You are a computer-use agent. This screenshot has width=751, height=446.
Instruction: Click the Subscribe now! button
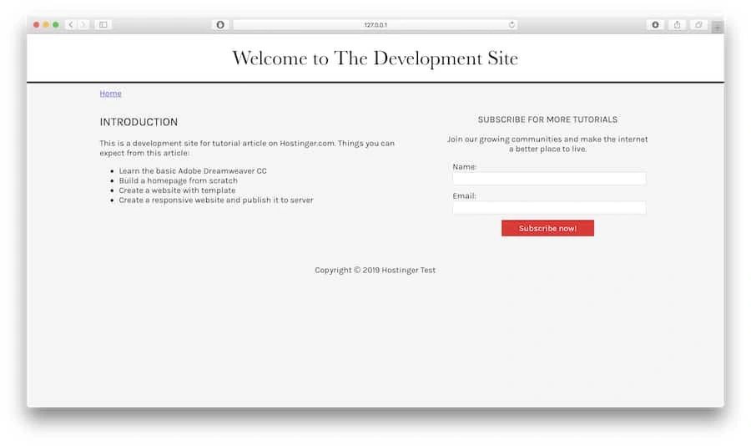tap(547, 228)
